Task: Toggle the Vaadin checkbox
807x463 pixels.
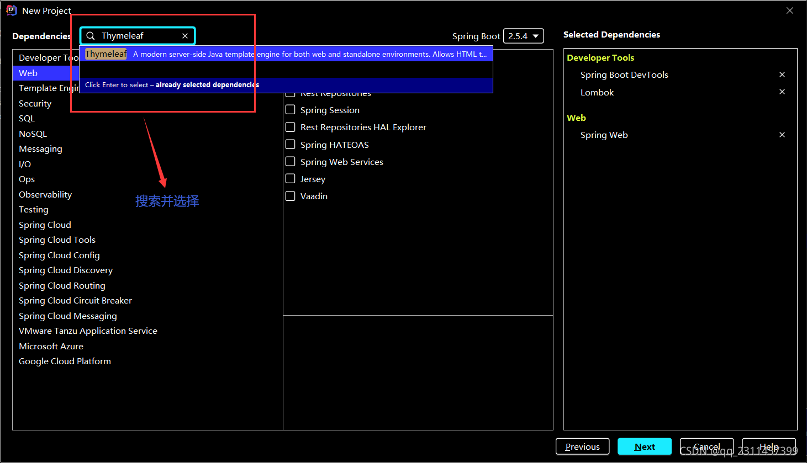Action: pyautogui.click(x=290, y=196)
